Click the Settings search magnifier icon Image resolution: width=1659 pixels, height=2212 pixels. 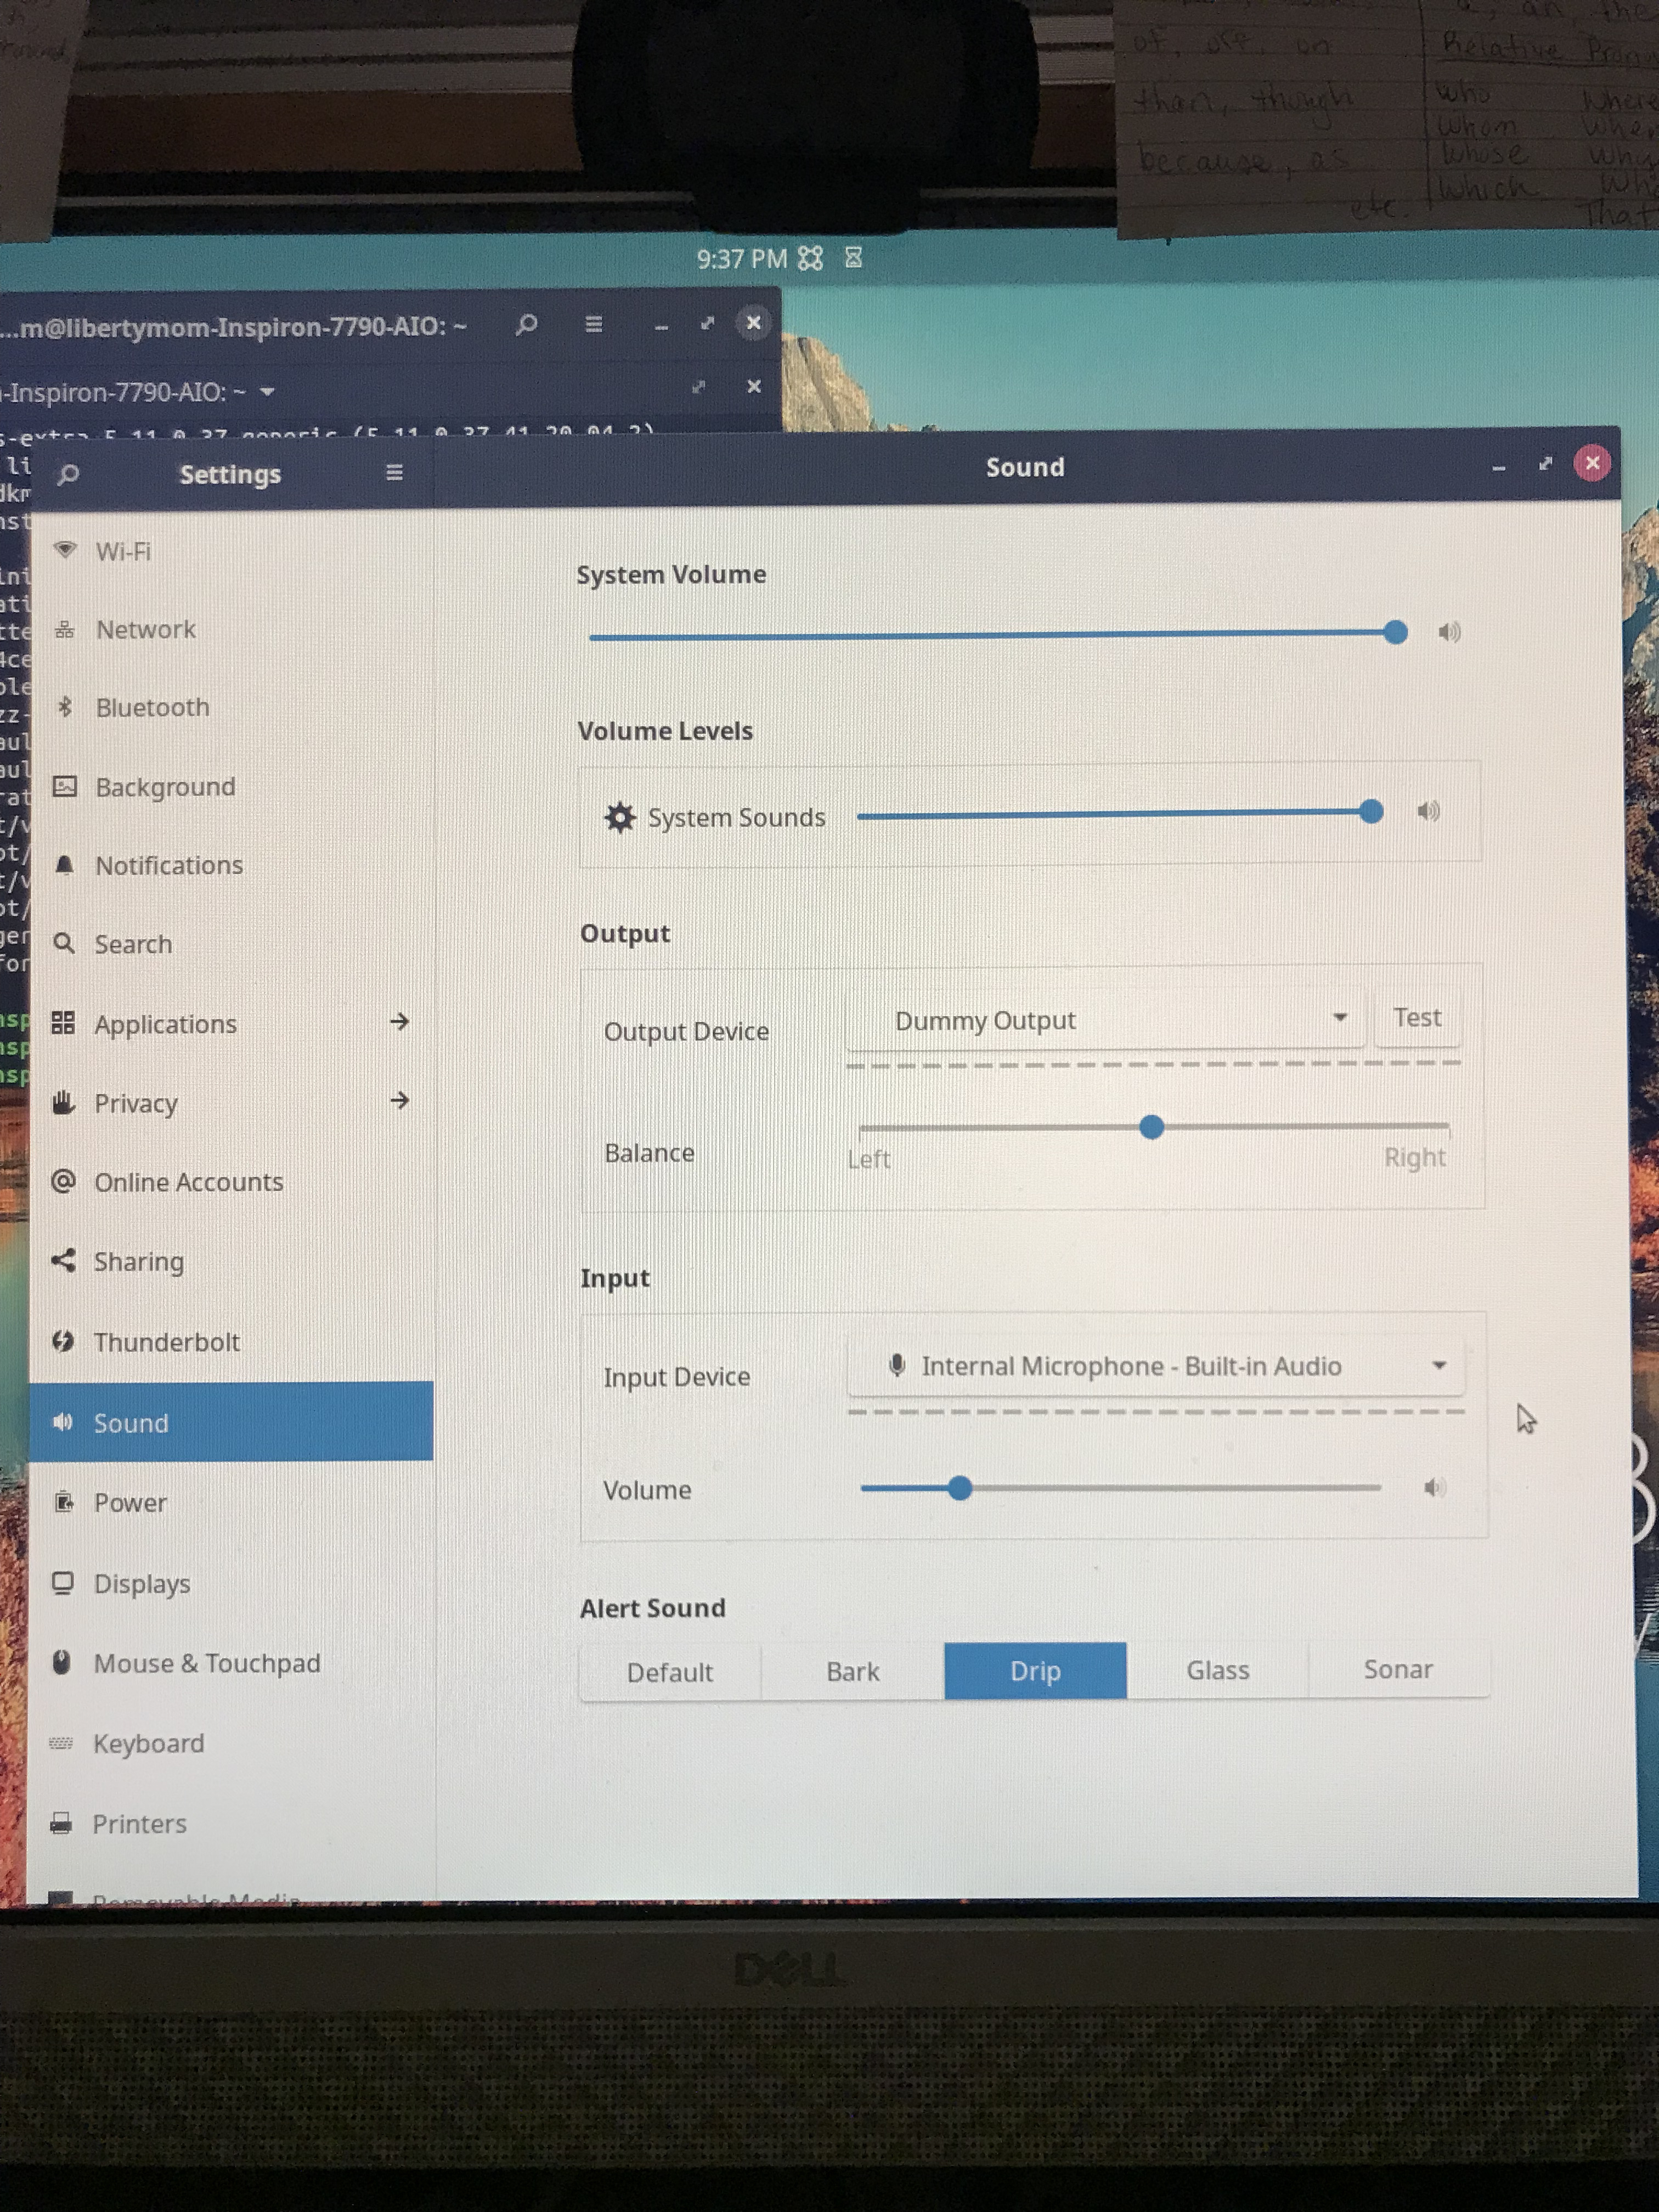pos(68,474)
